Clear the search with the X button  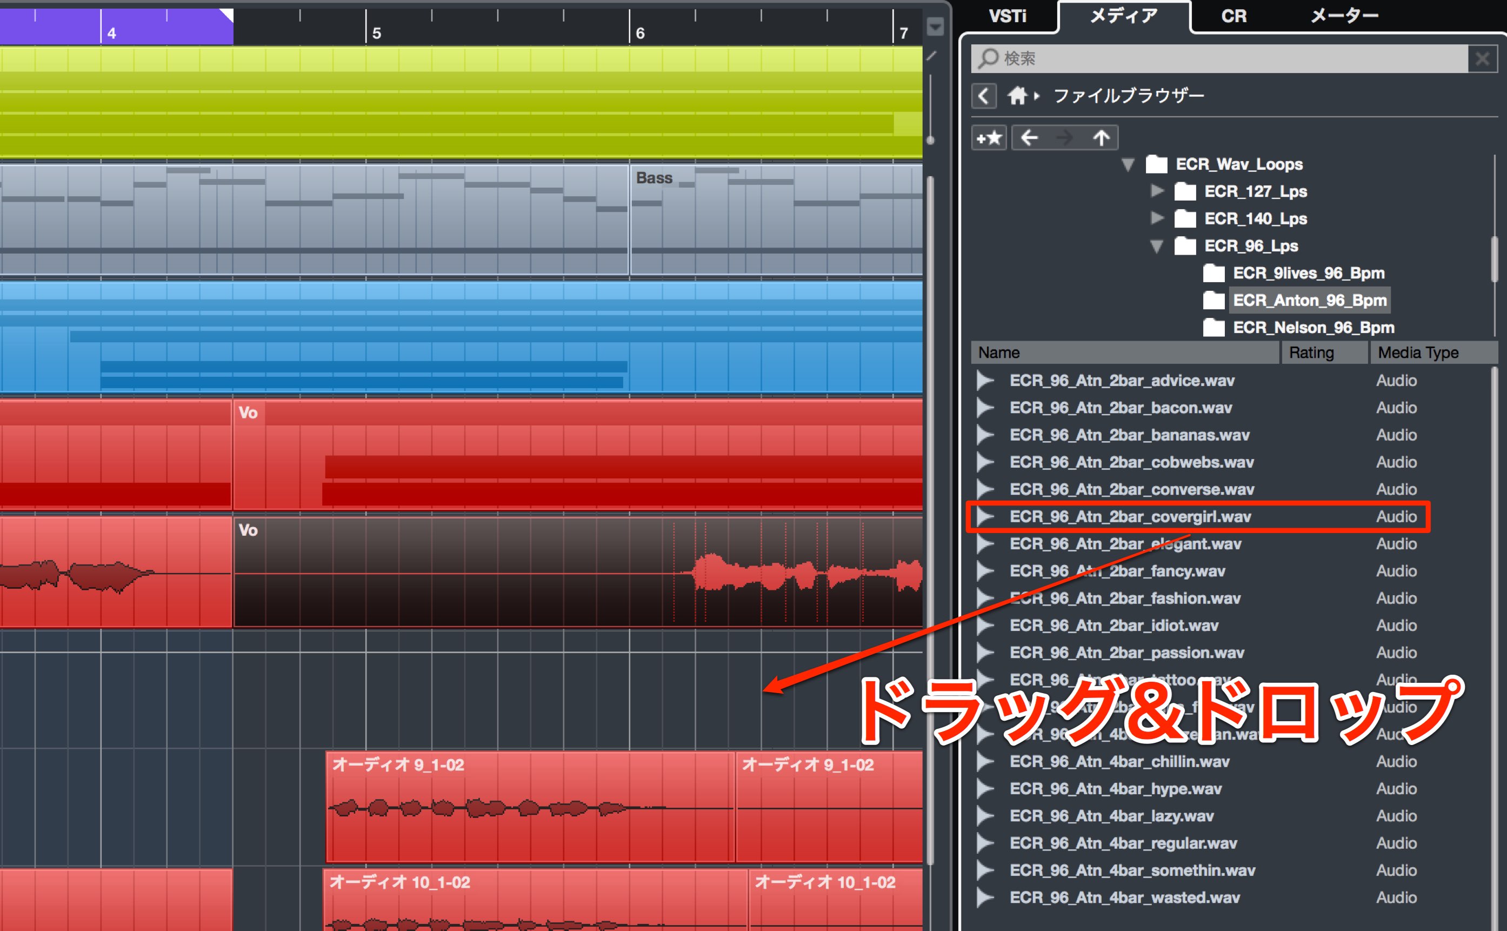[1482, 58]
